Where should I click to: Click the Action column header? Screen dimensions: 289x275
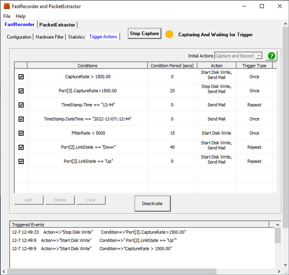tap(217, 66)
